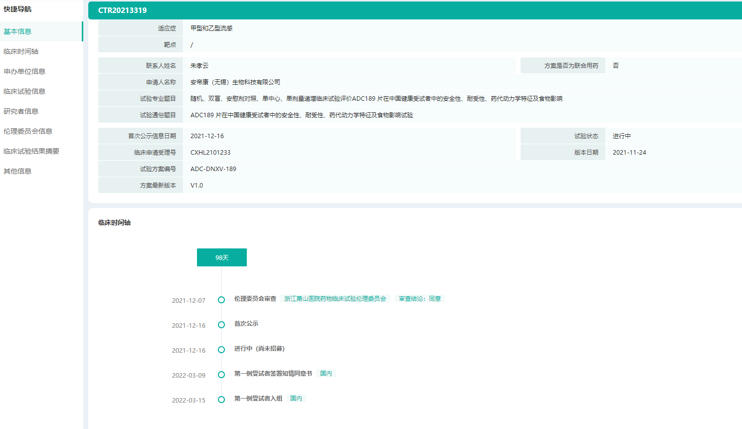Click timeline marker for 2021-12-07 ethics review
Viewport: 742px width, 429px height.
[221, 300]
